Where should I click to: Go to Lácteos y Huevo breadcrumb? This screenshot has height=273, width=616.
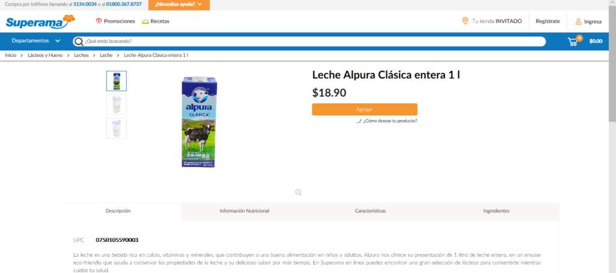tap(45, 56)
